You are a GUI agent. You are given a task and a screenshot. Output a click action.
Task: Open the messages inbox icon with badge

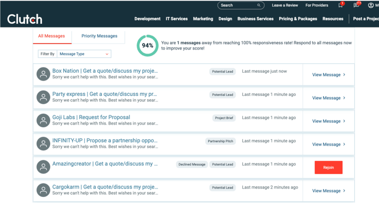pos(356,5)
